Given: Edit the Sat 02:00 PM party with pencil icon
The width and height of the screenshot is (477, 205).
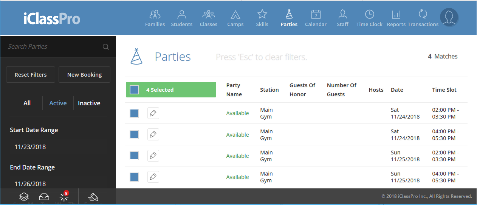Looking at the screenshot, I should coord(153,113).
